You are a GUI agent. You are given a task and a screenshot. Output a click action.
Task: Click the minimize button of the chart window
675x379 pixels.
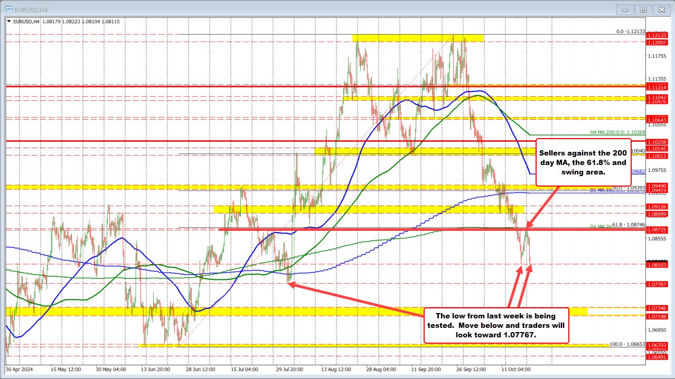[625, 9]
